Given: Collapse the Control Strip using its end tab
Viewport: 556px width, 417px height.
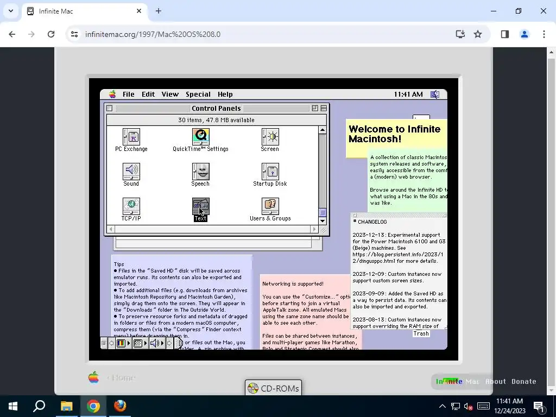Looking at the screenshot, I should click(179, 343).
